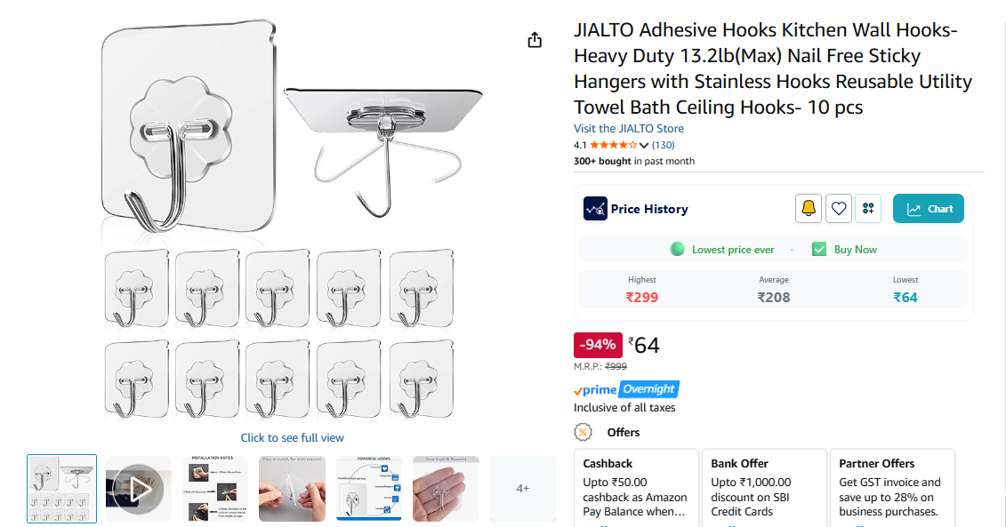Open the Cashback offer card

[636, 488]
